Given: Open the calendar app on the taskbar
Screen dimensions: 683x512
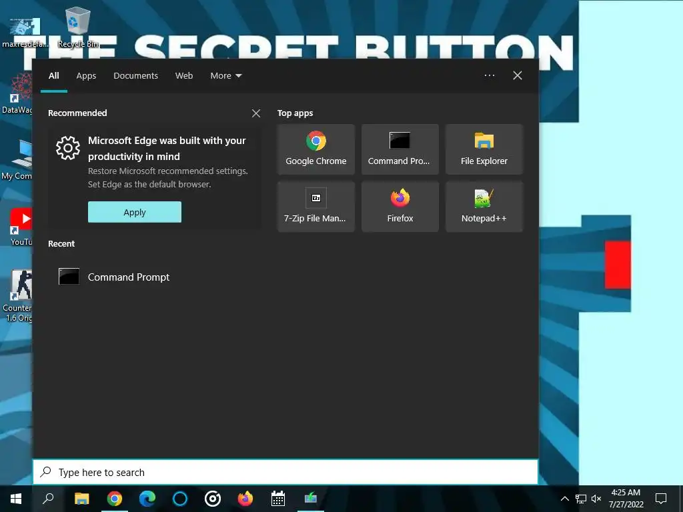Looking at the screenshot, I should (x=278, y=499).
